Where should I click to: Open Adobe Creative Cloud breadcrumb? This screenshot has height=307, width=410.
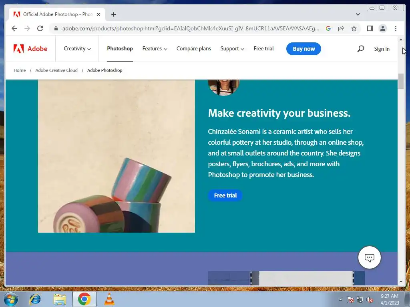[56, 70]
